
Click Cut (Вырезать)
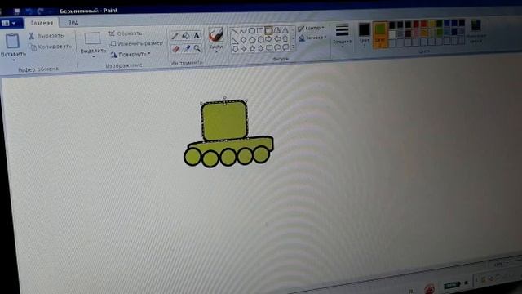coord(46,36)
